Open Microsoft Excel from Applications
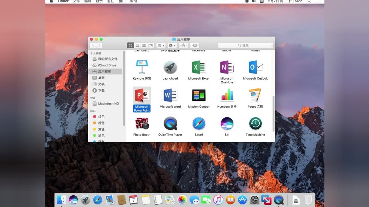This screenshot has height=207, width=369. [x=199, y=68]
